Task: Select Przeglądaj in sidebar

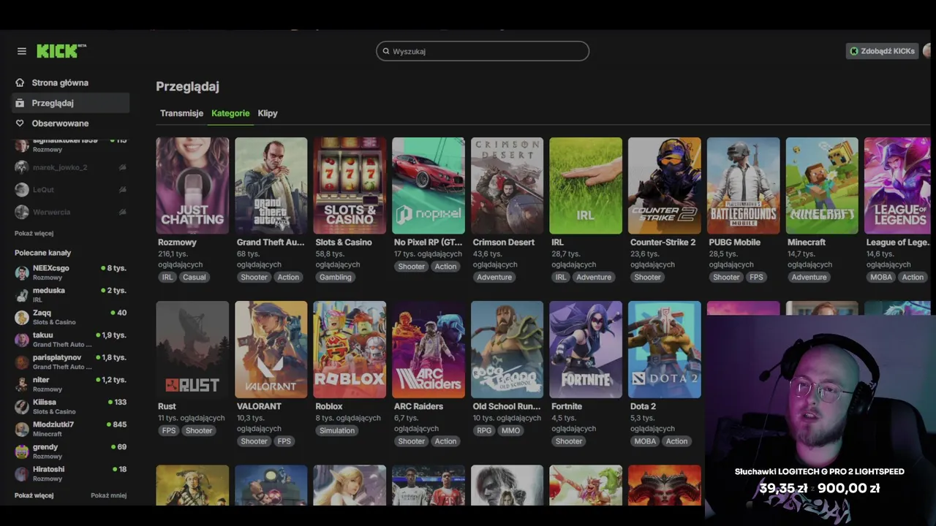Action: tap(71, 103)
